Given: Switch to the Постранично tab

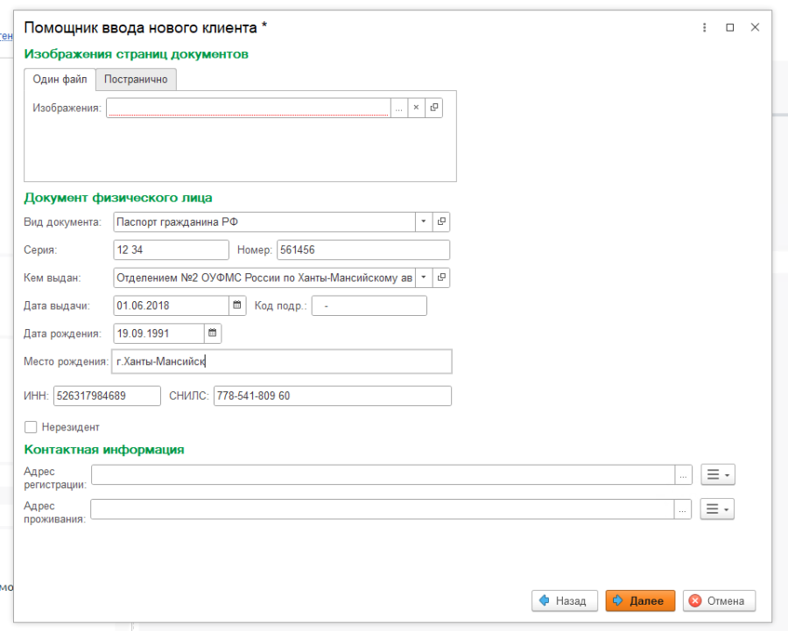Looking at the screenshot, I should [136, 80].
